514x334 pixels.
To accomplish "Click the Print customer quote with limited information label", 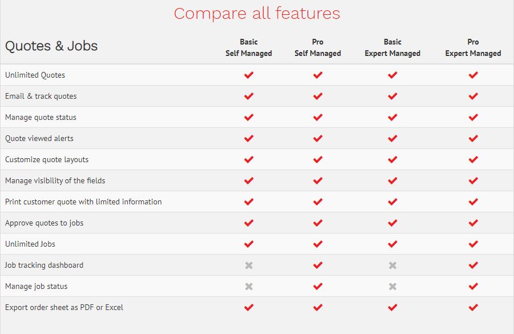I will click(x=83, y=202).
